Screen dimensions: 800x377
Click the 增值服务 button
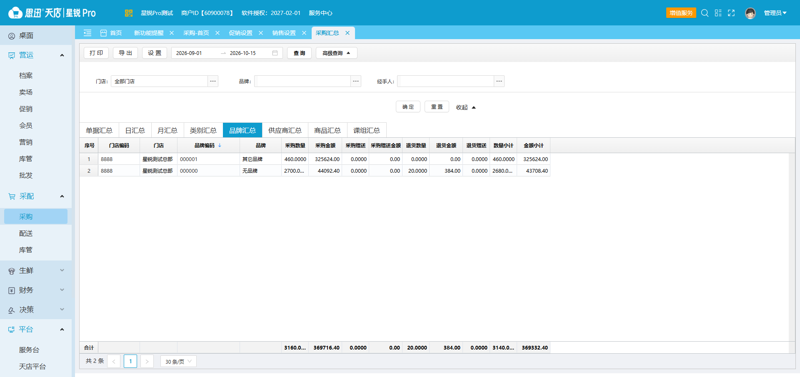[x=681, y=13]
